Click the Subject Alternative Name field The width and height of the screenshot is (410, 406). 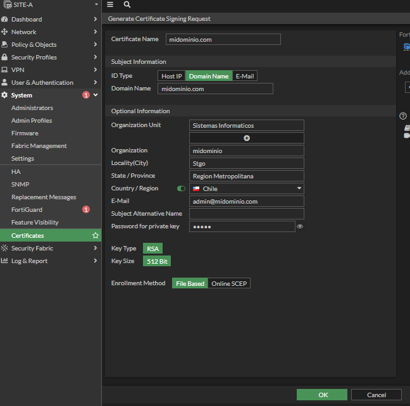[x=247, y=214]
